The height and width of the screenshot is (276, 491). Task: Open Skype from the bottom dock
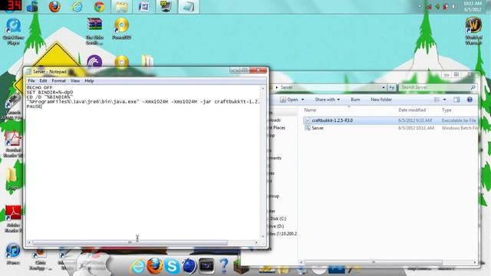172,266
